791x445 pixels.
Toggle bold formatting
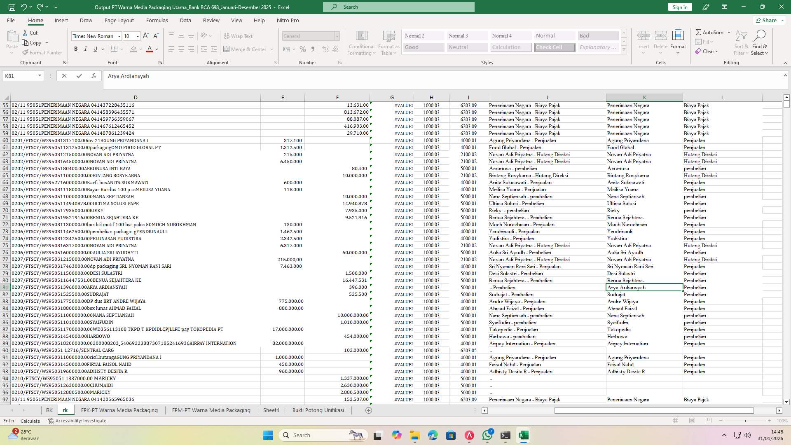pos(76,49)
